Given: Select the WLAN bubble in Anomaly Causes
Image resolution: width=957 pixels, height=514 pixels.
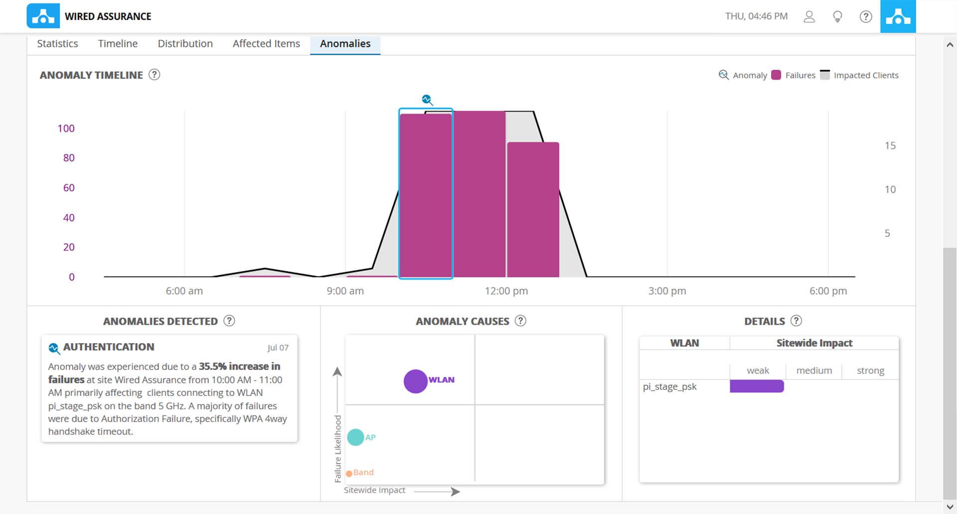Looking at the screenshot, I should 415,382.
